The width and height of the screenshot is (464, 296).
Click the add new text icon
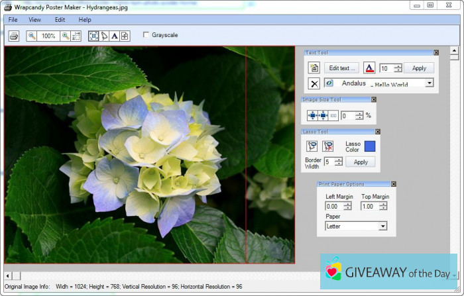314,68
